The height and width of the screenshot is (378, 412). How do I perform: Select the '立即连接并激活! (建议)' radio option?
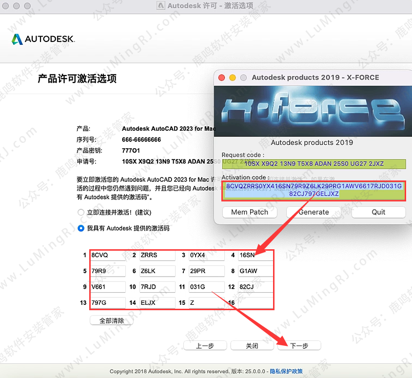coord(81,212)
